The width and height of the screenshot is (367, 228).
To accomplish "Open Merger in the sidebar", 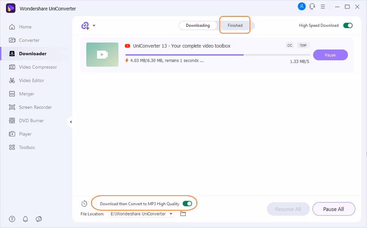I will [x=35, y=94].
